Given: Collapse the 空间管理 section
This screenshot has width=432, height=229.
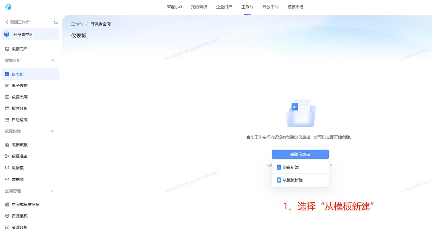Looking at the screenshot, I should [52, 191].
